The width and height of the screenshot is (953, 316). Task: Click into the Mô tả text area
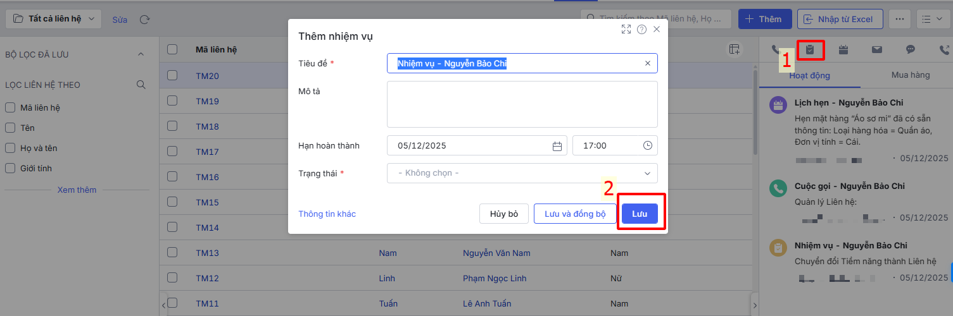522,104
